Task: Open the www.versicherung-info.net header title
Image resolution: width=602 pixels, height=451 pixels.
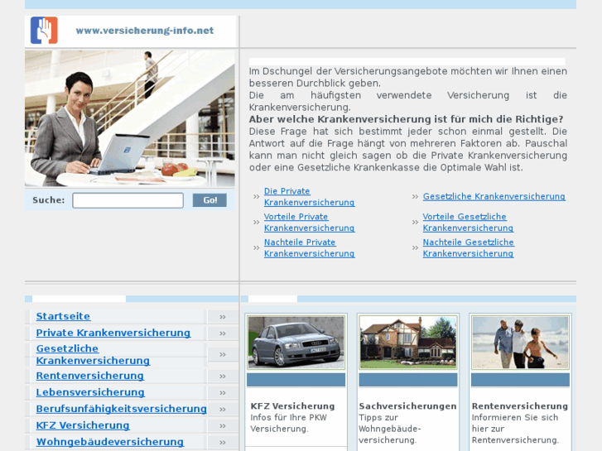Action: pos(144,31)
